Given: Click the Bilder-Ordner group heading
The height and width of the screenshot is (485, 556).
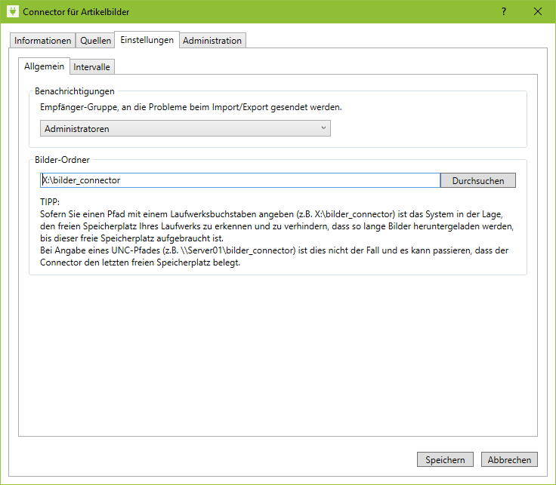Looking at the screenshot, I should tap(62, 160).
